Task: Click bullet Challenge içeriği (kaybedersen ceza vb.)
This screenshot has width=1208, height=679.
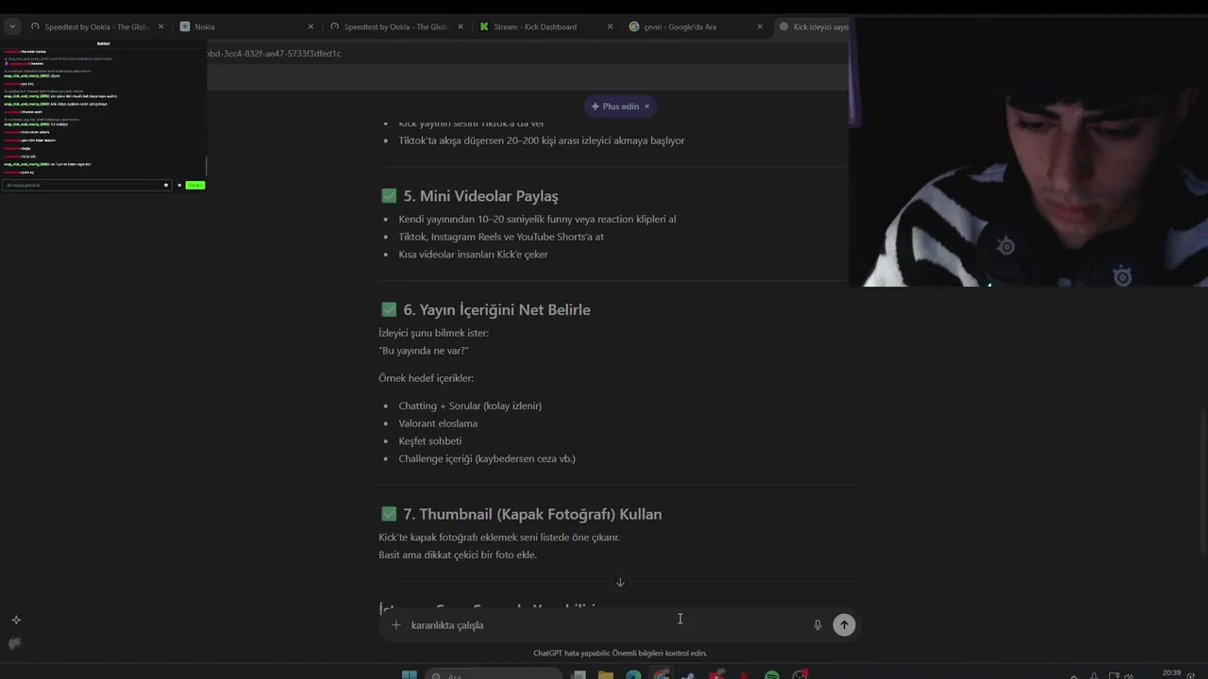Action: coord(487,458)
